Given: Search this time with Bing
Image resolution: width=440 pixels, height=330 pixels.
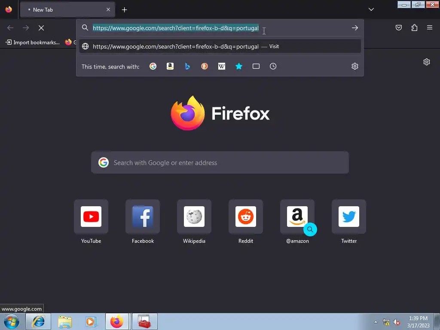Looking at the screenshot, I should [187, 66].
